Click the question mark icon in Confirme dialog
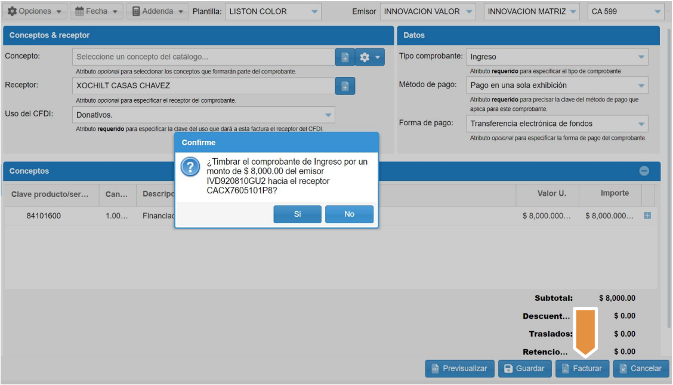Screen dimensions: 673x385 point(190,168)
